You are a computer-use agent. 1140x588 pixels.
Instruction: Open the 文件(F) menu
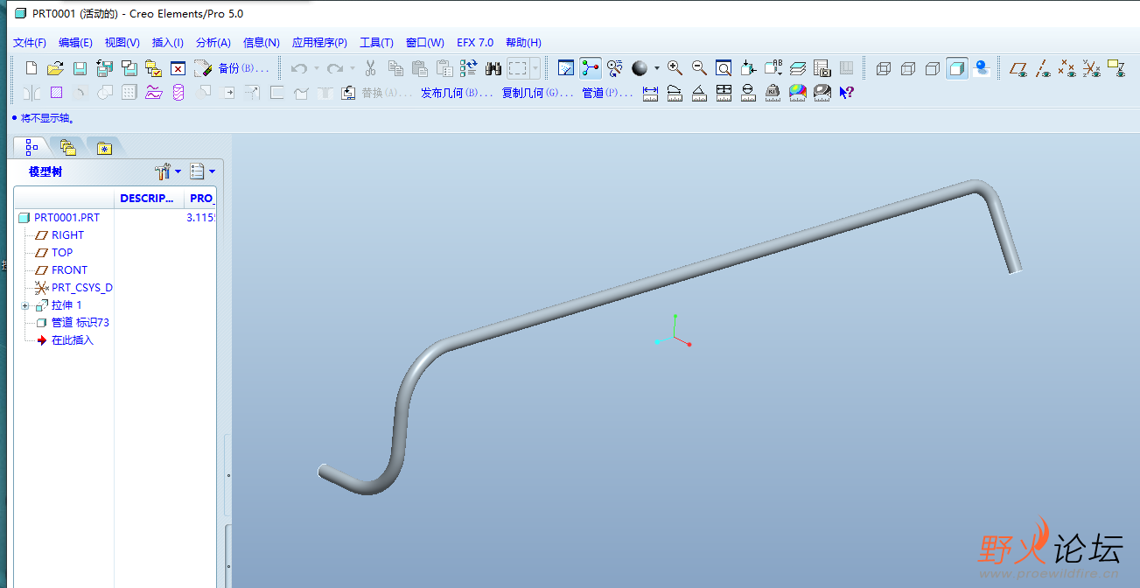30,42
